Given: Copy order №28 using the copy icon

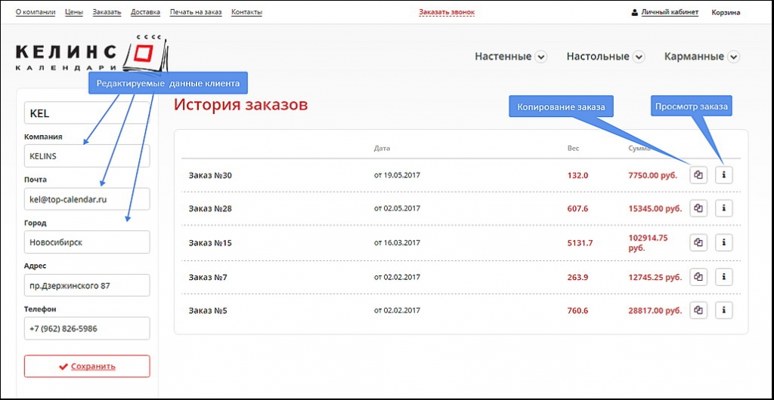Looking at the screenshot, I should (698, 208).
